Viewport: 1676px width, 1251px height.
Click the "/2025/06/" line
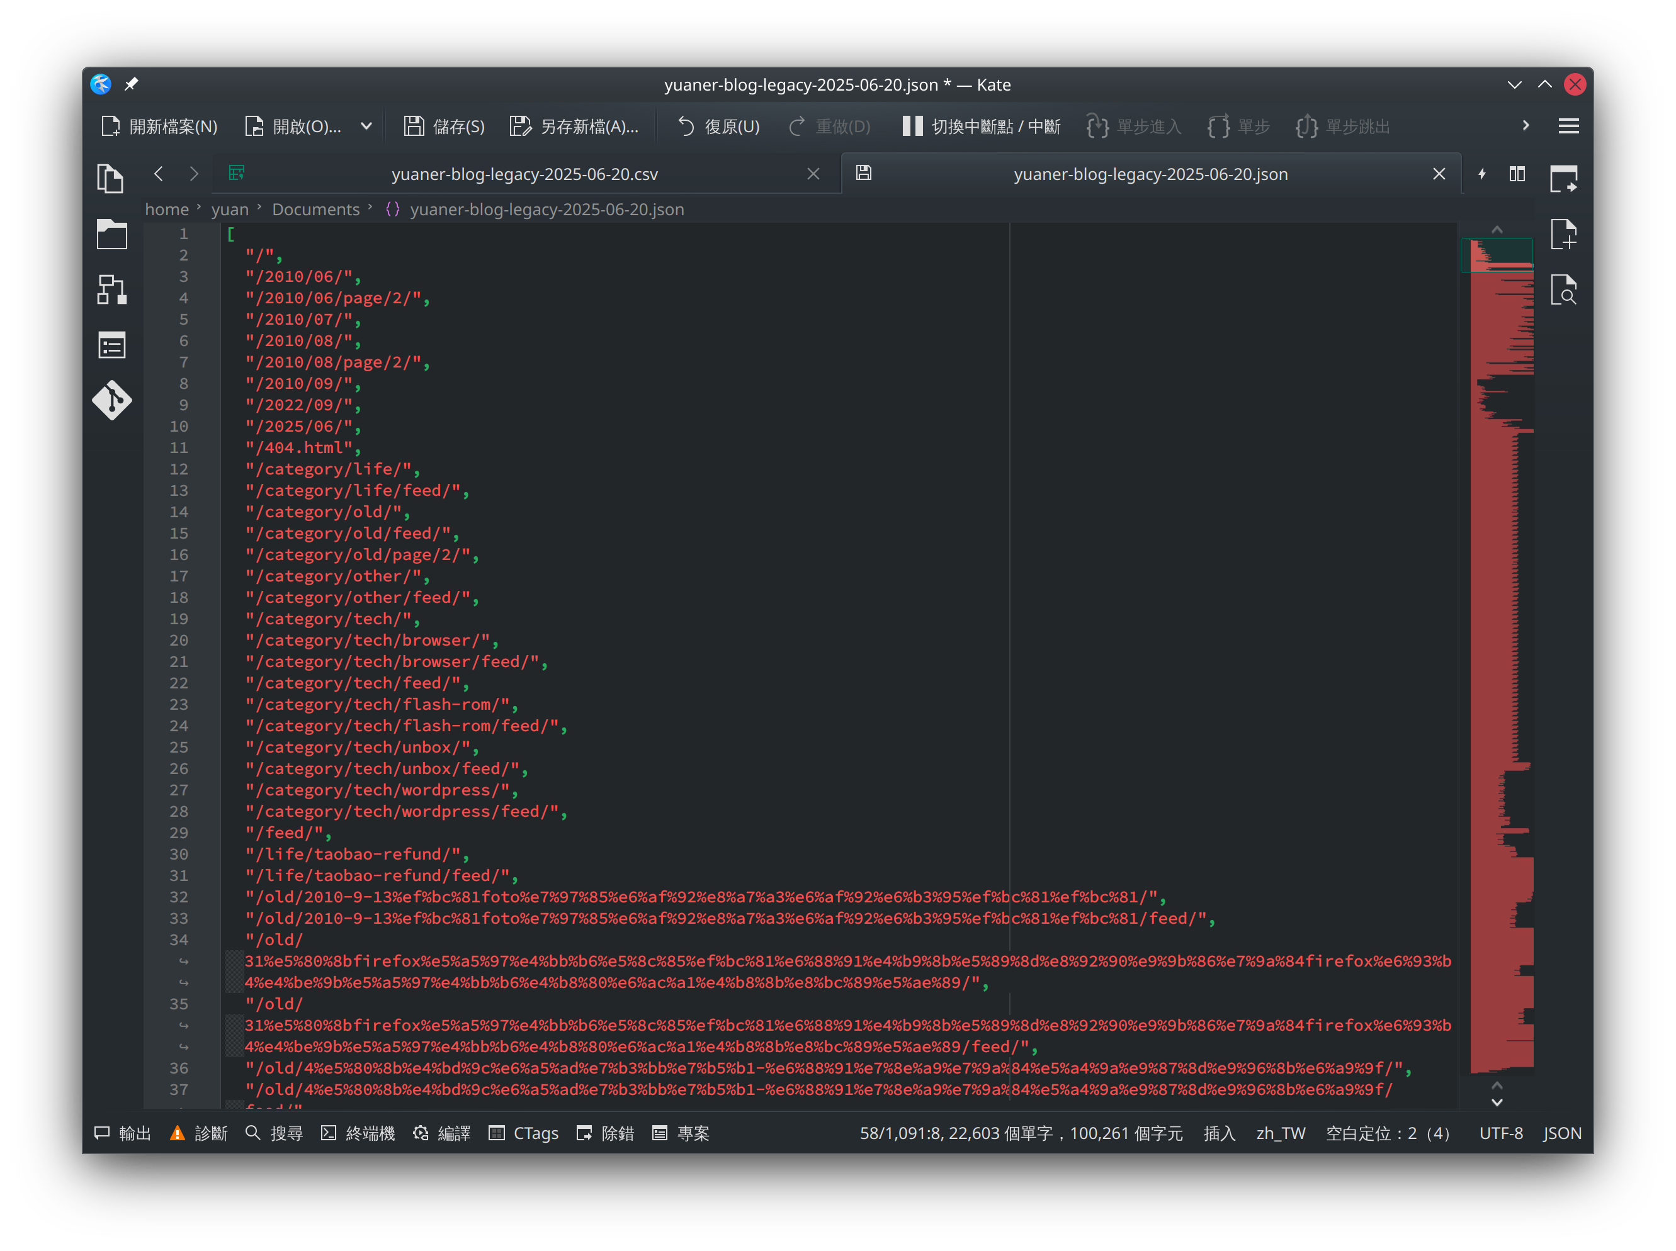(x=303, y=427)
